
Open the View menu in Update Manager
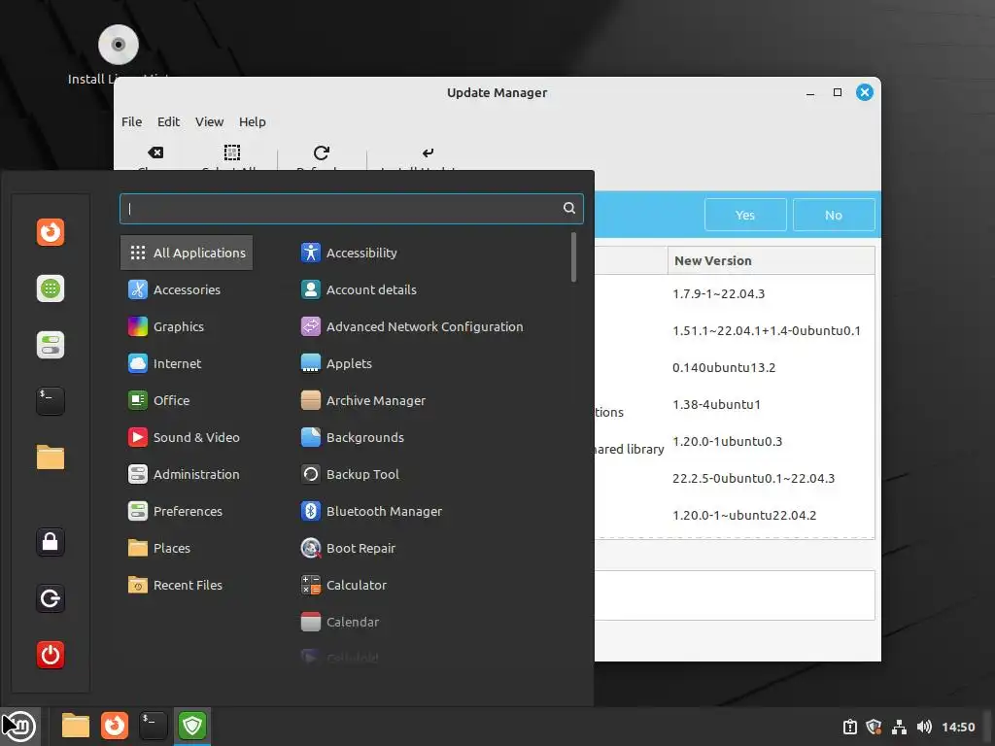[x=209, y=121]
